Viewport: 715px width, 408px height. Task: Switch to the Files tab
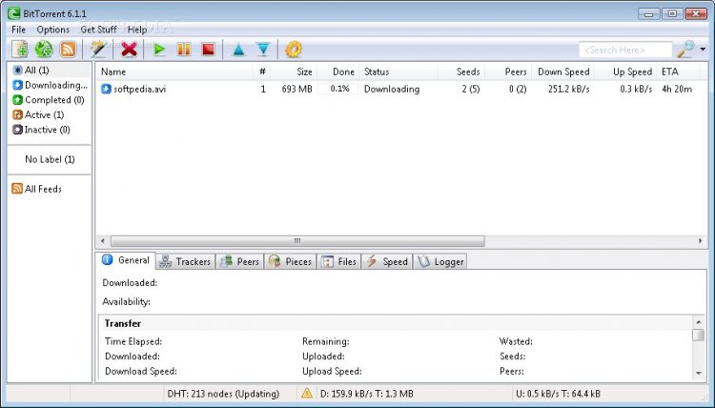(x=338, y=261)
